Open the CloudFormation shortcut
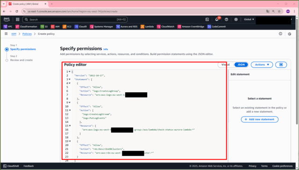 (x=26, y=27)
